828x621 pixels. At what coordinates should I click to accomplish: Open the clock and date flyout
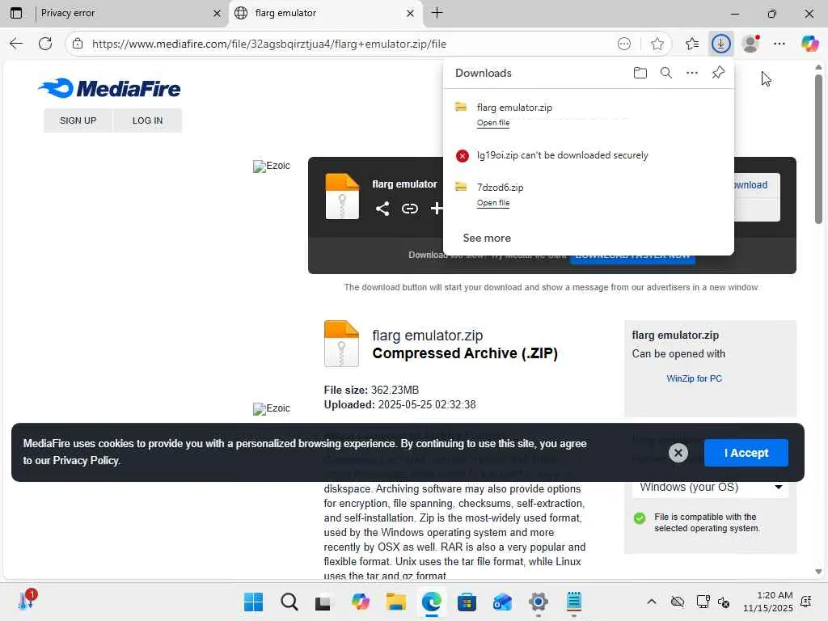point(768,602)
